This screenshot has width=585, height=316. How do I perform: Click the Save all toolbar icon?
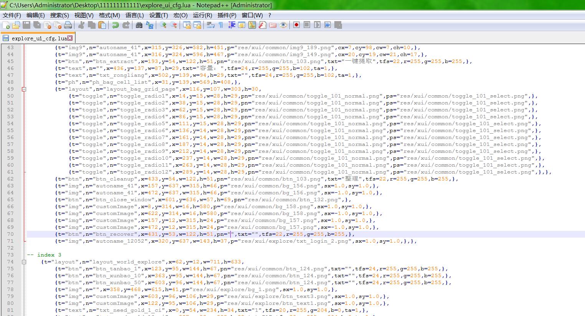point(37,25)
